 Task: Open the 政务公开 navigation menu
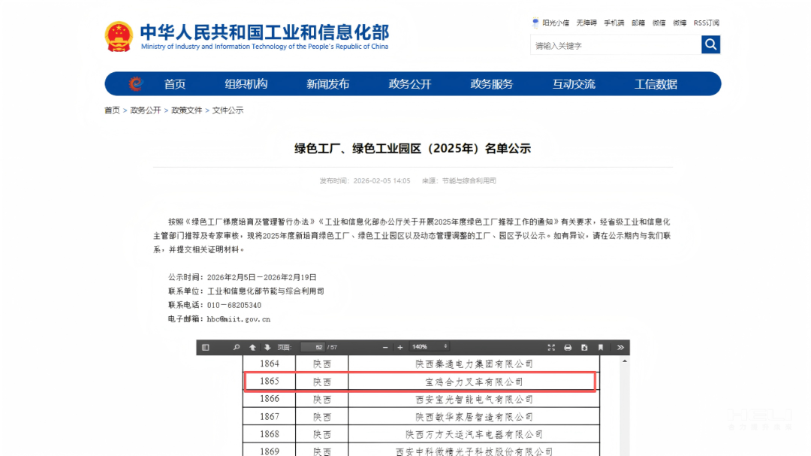tap(410, 84)
